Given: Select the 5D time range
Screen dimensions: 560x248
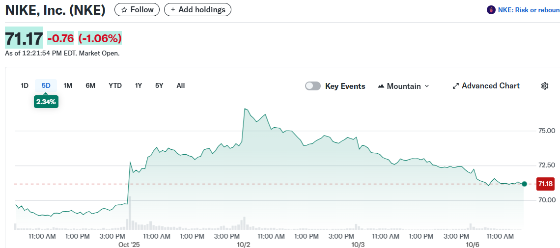Looking at the screenshot, I should (46, 85).
